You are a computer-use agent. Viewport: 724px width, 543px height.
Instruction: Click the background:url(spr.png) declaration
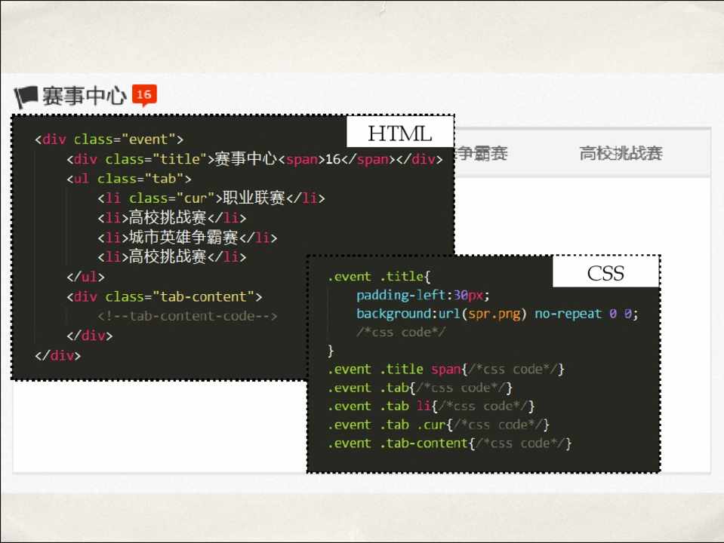click(498, 314)
